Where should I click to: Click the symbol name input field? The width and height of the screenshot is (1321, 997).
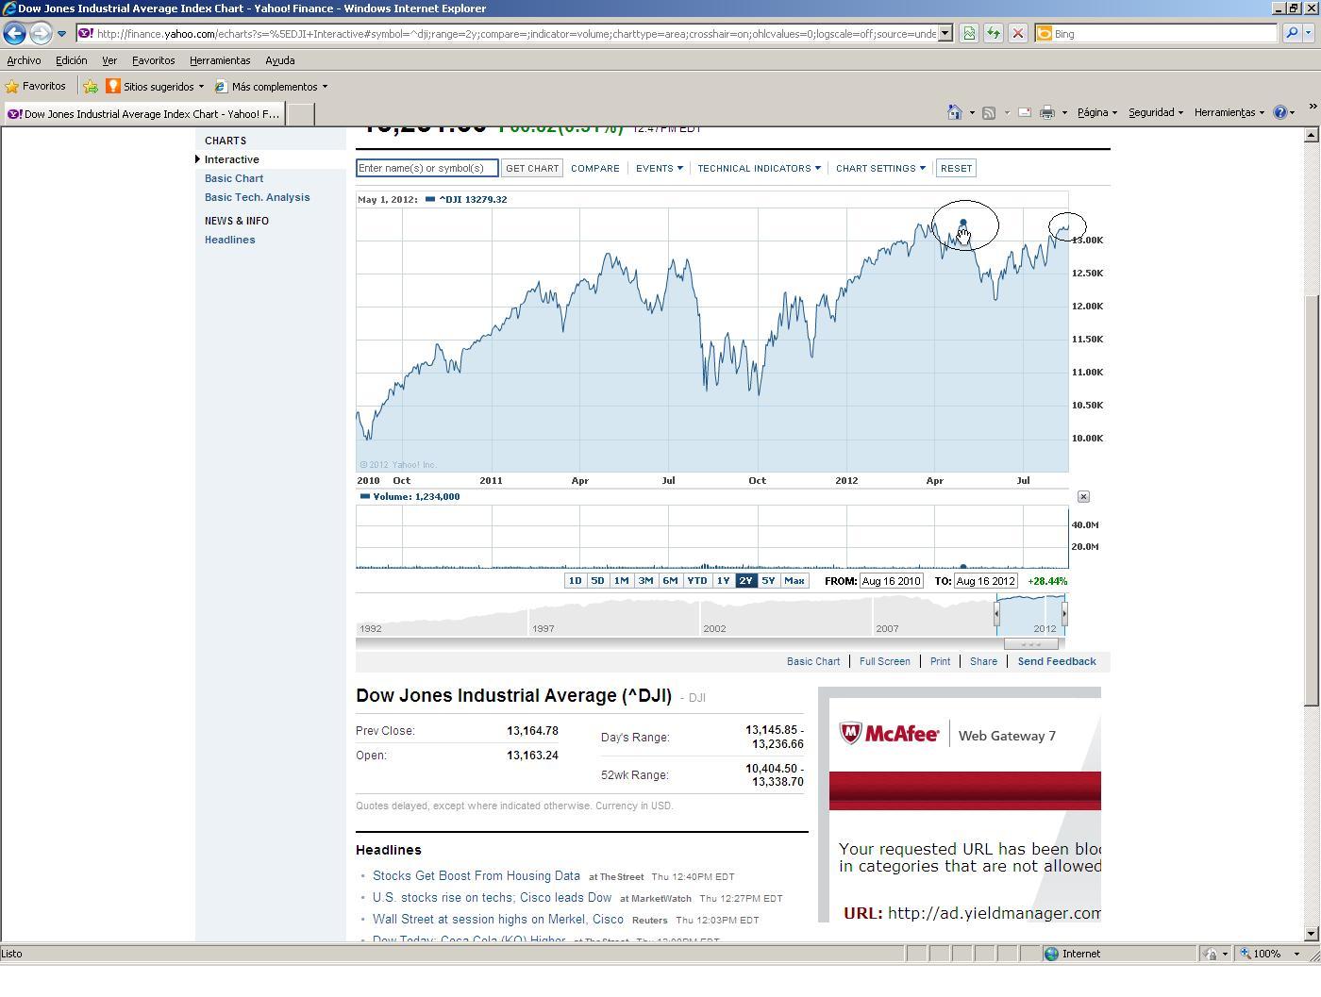(426, 168)
